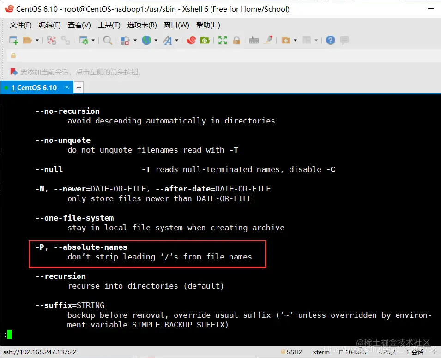441x358 pixels.
Task: Open the color scheme icon
Action: tap(125, 40)
